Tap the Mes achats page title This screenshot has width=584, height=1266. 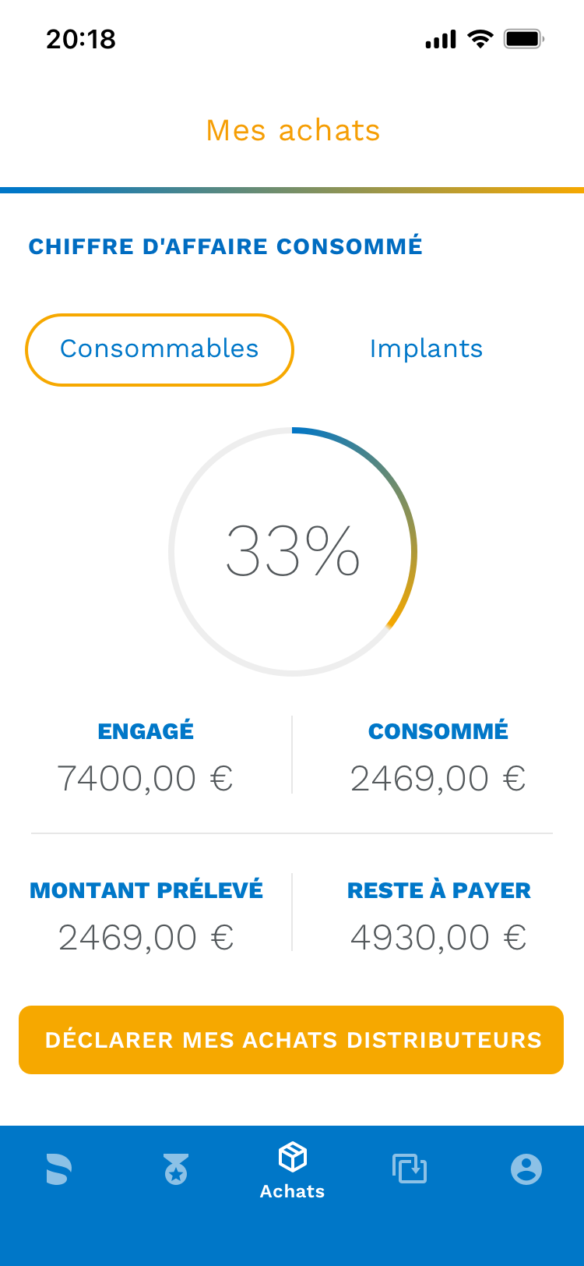click(293, 131)
